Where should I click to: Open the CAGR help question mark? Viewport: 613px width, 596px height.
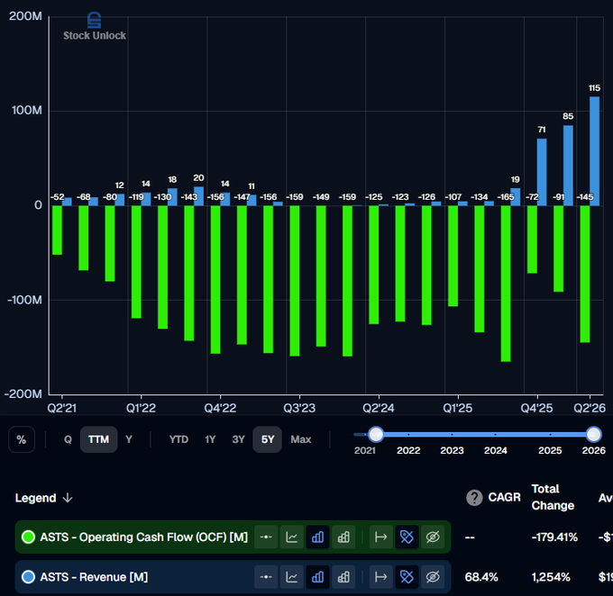(474, 498)
